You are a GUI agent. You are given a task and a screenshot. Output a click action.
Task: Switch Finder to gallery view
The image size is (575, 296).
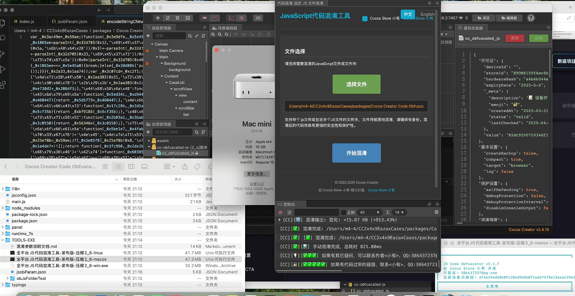pyautogui.click(x=144, y=167)
